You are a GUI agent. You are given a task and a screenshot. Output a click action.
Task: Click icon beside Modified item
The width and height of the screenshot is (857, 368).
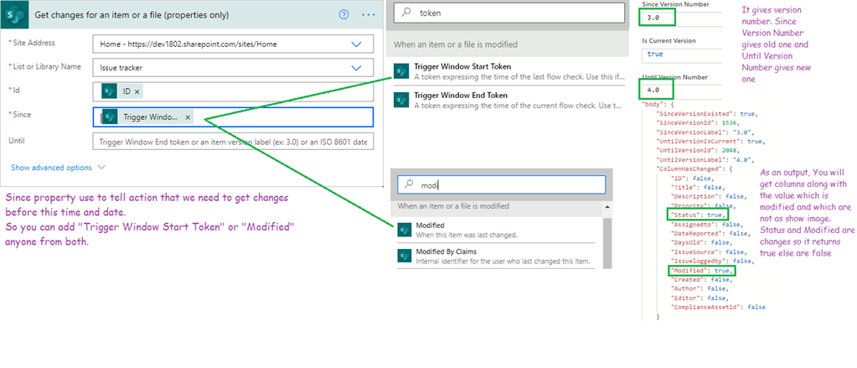pos(405,230)
